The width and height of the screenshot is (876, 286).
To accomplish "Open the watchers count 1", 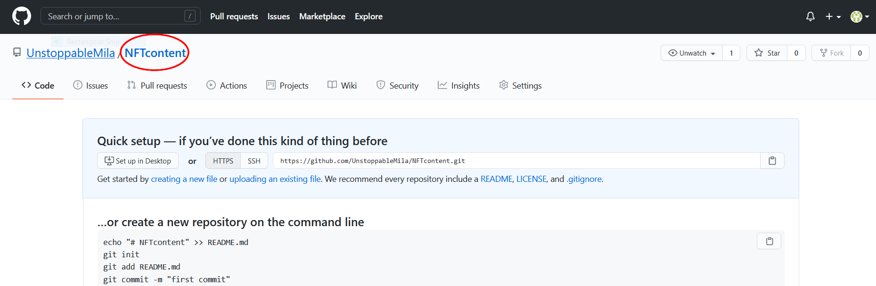I will [731, 53].
